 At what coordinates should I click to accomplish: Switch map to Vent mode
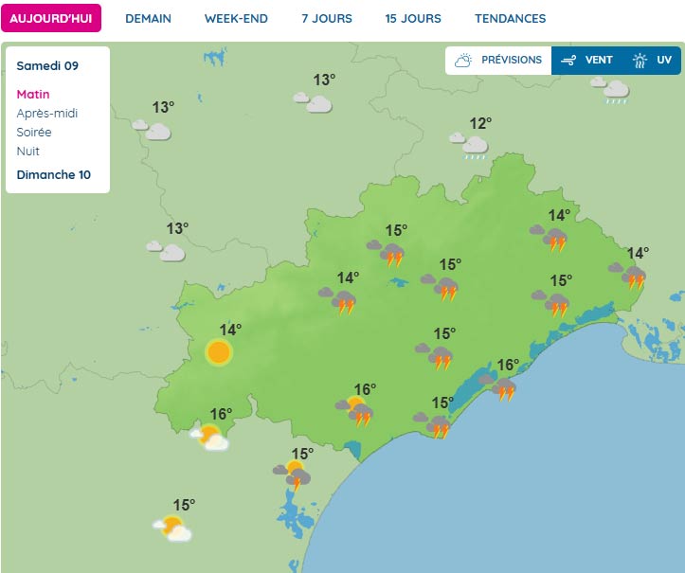point(587,61)
